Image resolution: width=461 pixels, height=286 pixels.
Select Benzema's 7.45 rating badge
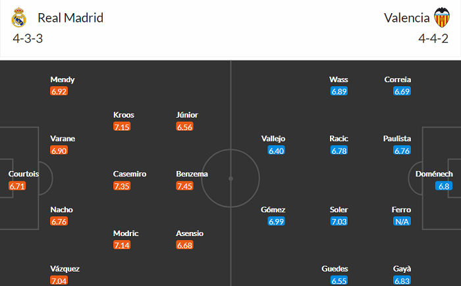click(x=184, y=186)
